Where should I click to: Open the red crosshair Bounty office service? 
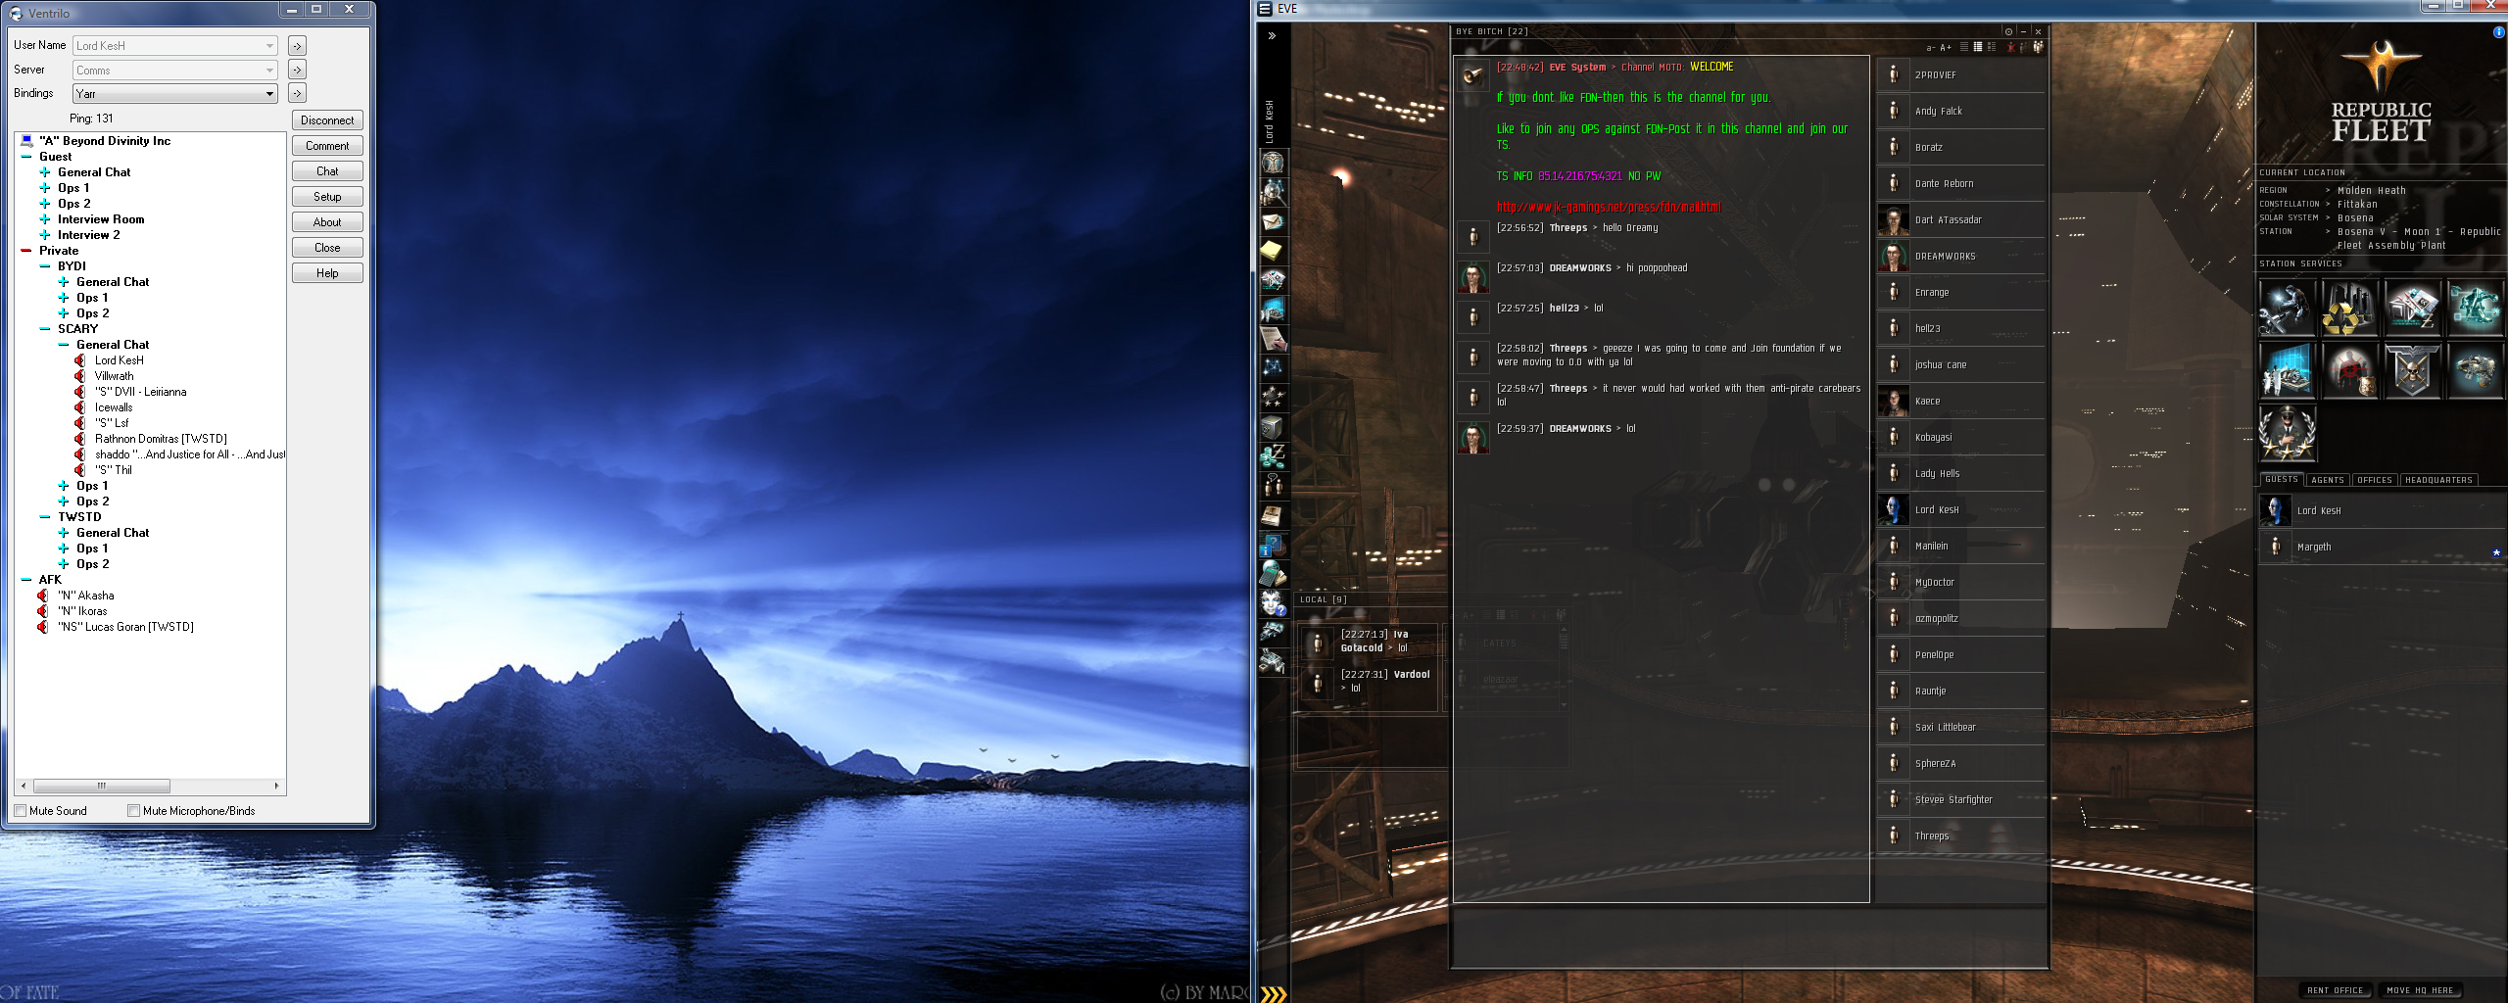click(x=2349, y=370)
